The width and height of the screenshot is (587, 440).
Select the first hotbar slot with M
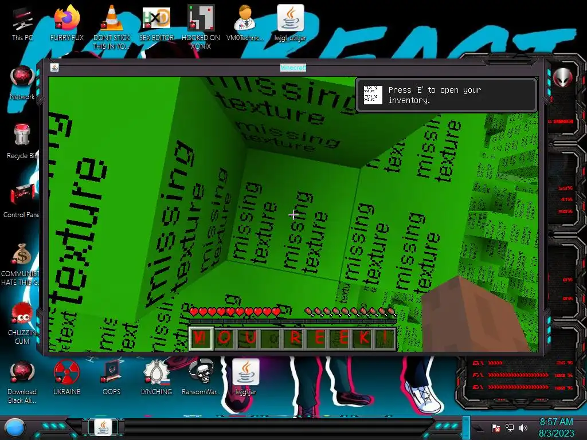coord(201,338)
